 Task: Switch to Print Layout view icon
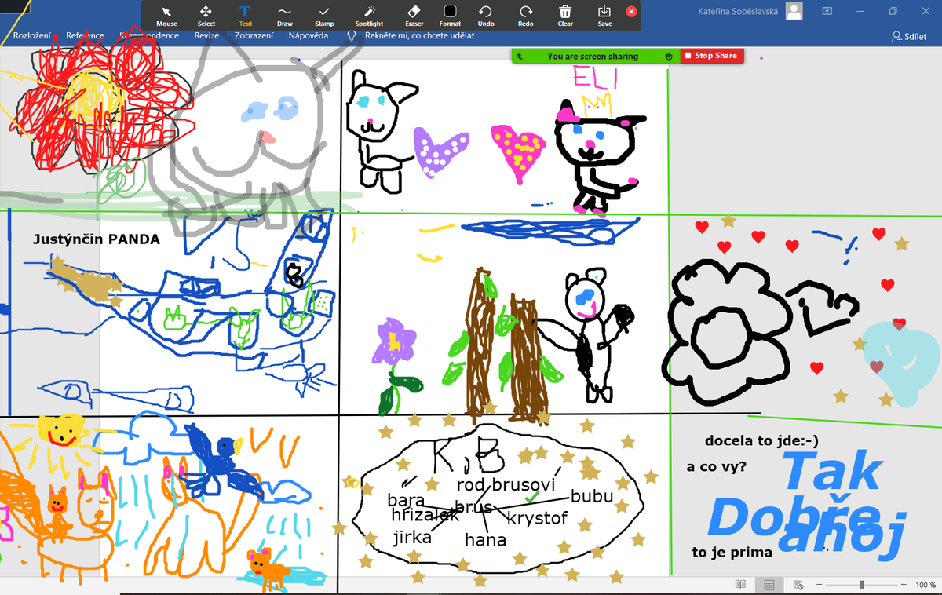[x=769, y=585]
